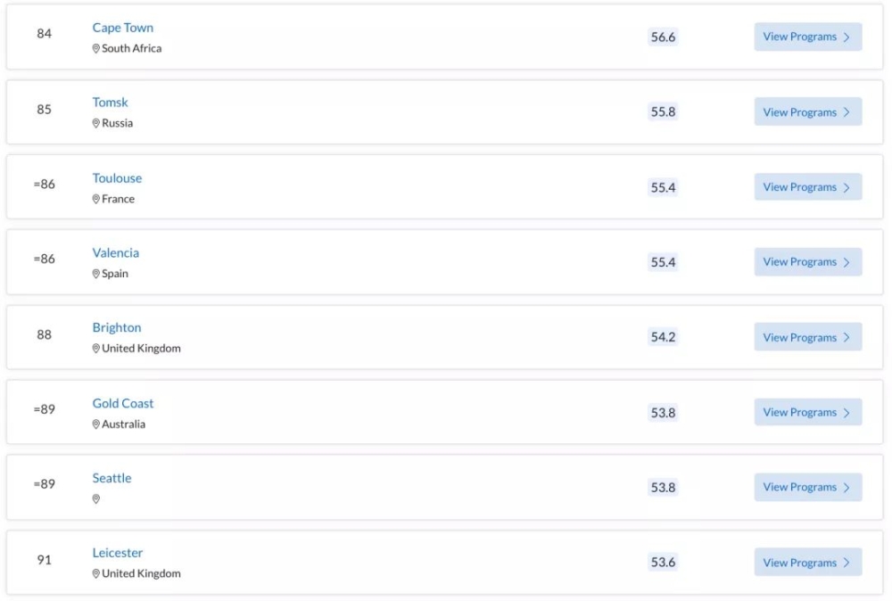892x601 pixels.
Task: Click the chevron arrow in Valencia's View Programs
Action: pos(847,262)
